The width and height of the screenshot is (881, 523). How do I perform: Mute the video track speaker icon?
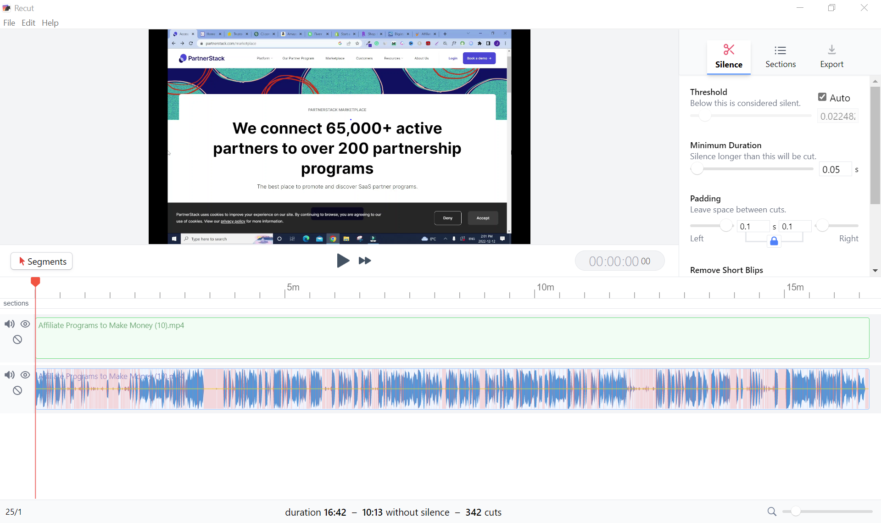(10, 324)
